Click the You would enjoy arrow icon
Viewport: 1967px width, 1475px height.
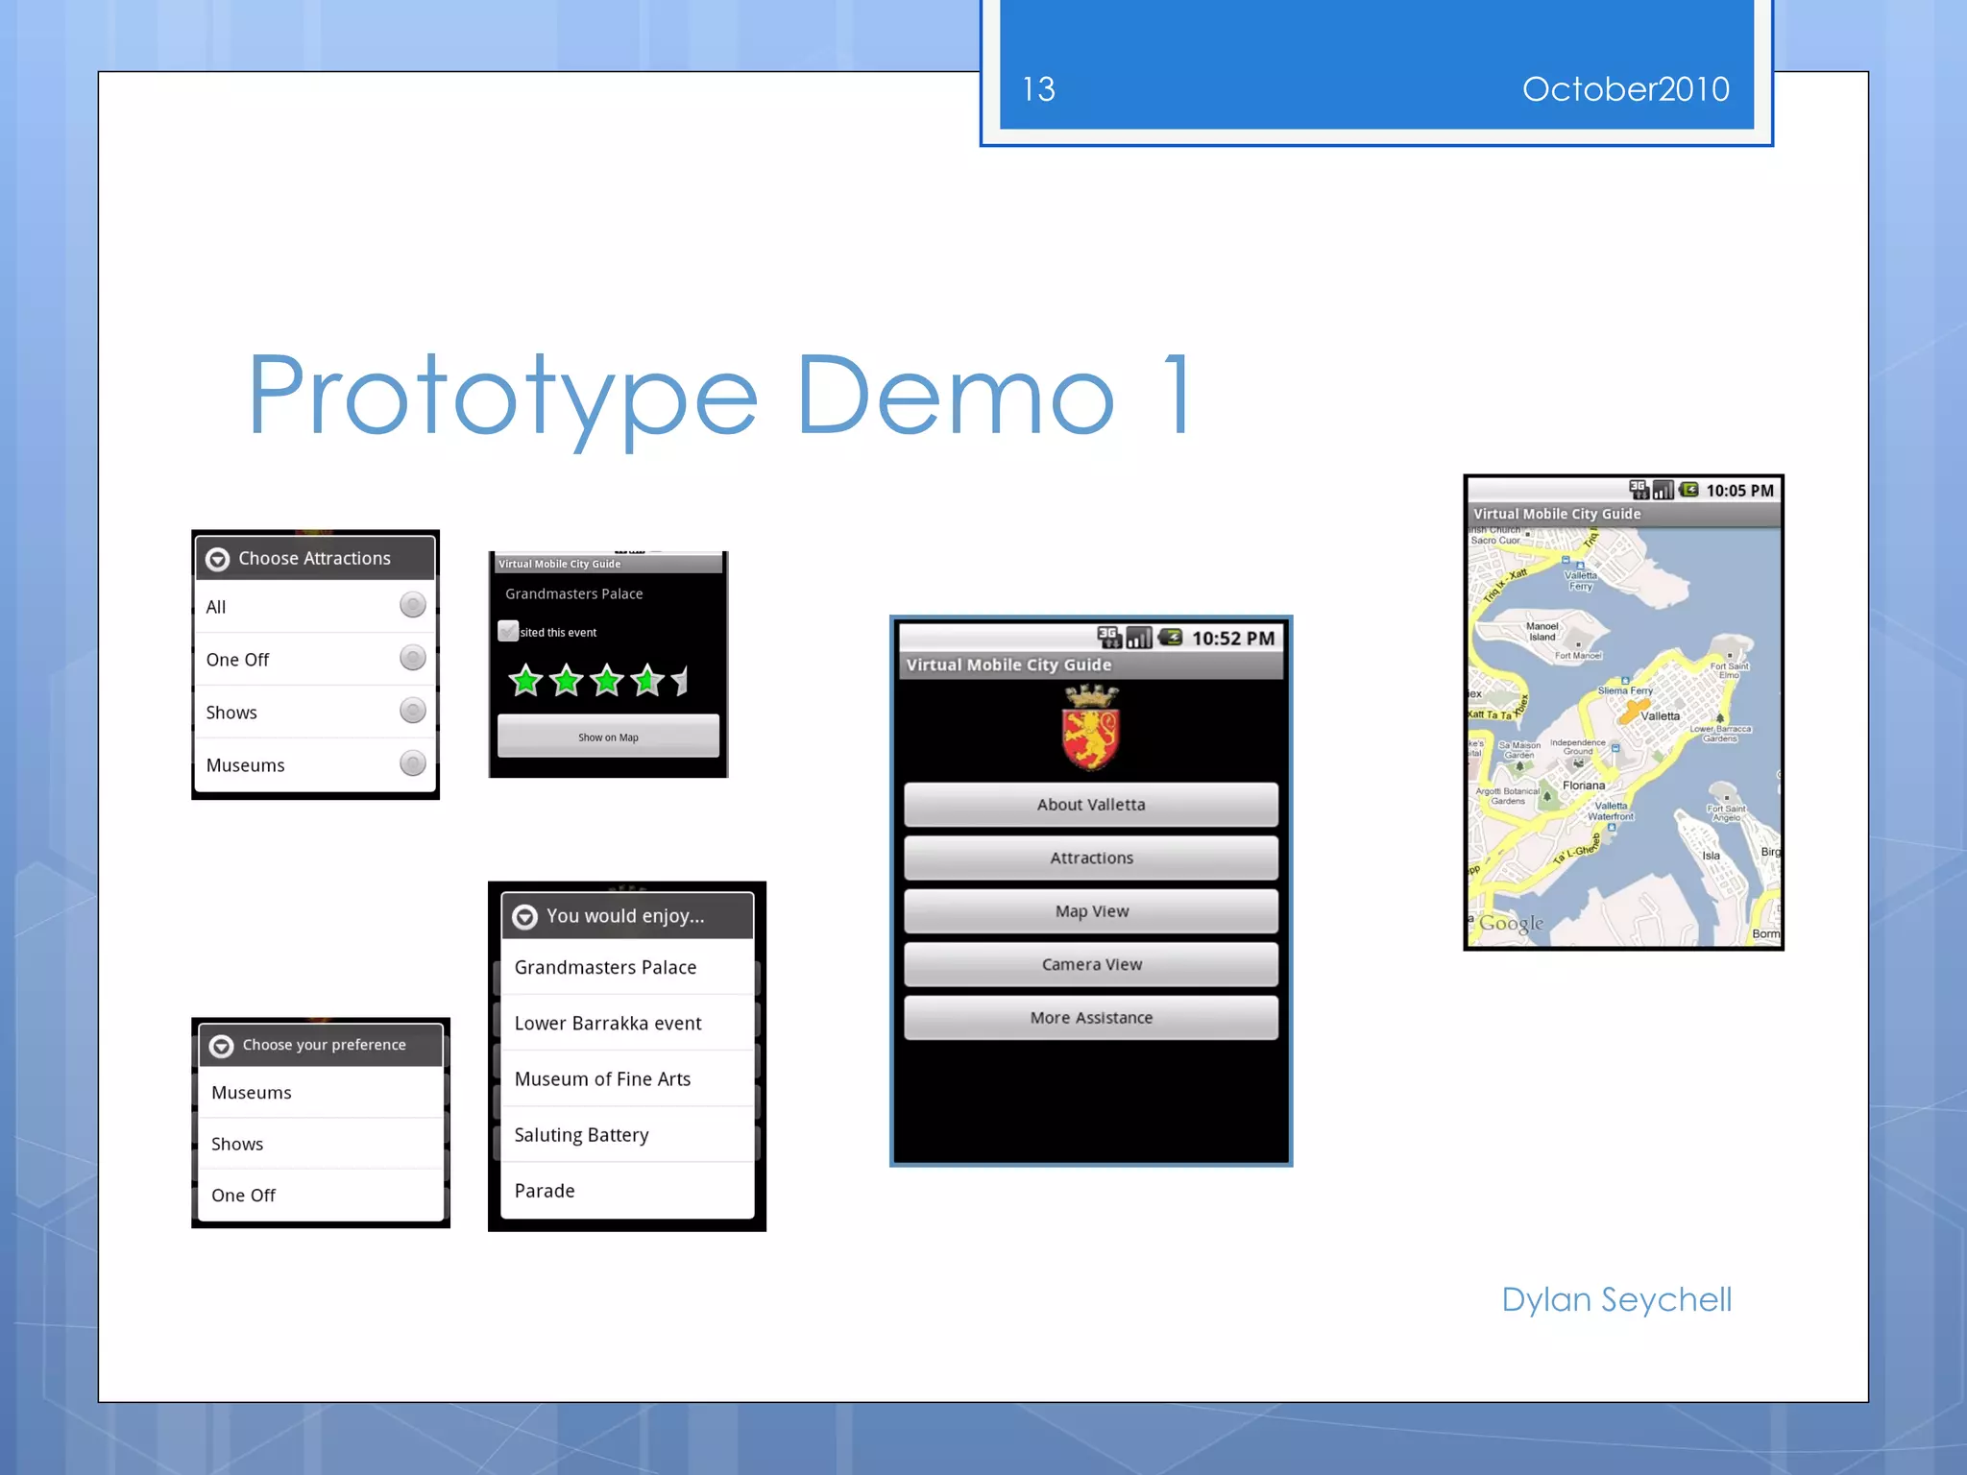pyautogui.click(x=524, y=917)
